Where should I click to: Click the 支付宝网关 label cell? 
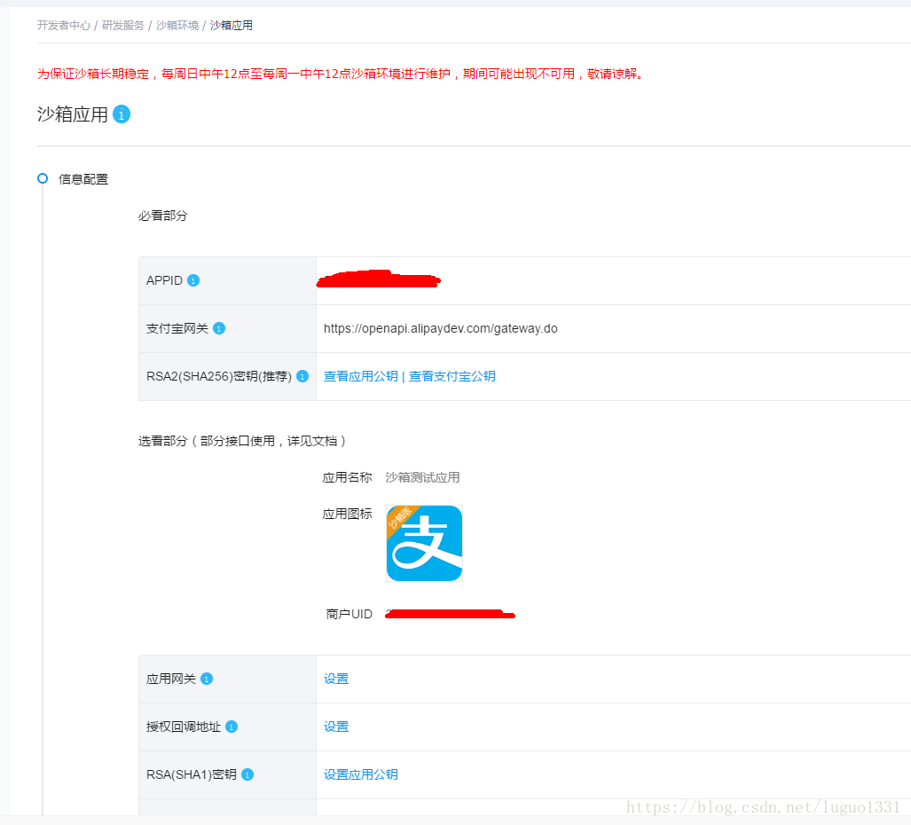(x=228, y=329)
